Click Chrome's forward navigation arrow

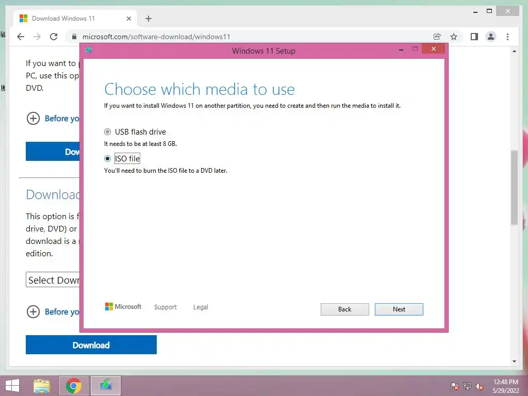(x=37, y=37)
